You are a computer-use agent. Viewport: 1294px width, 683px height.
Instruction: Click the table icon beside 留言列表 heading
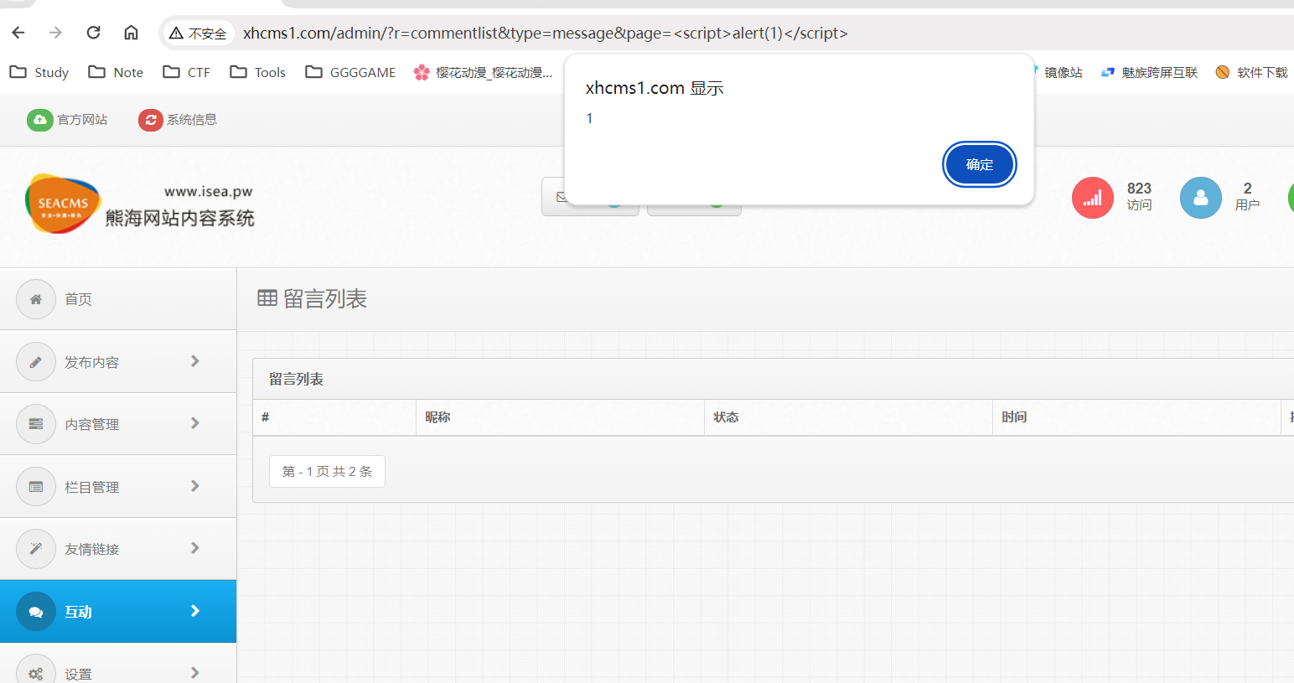pyautogui.click(x=267, y=298)
